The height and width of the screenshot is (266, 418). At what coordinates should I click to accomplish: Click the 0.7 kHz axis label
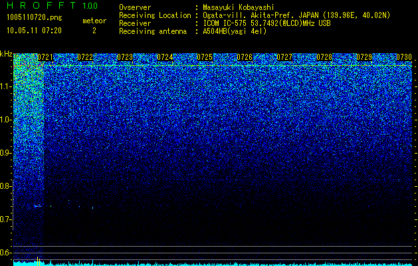pyautogui.click(x=5, y=219)
